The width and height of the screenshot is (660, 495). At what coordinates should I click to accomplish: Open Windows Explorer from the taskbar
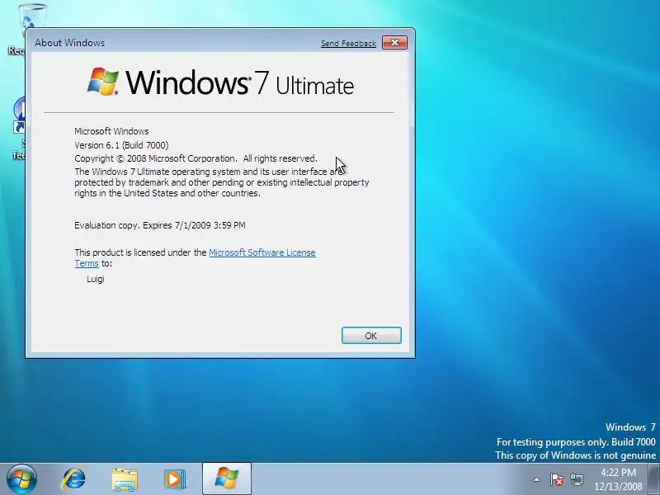pyautogui.click(x=125, y=479)
